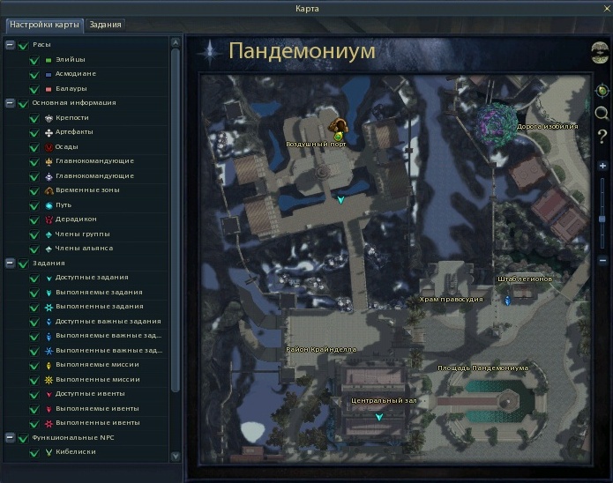Image resolution: width=613 pixels, height=483 pixels.
Task: Click the Штаб легионов map label
Action: coord(525,279)
